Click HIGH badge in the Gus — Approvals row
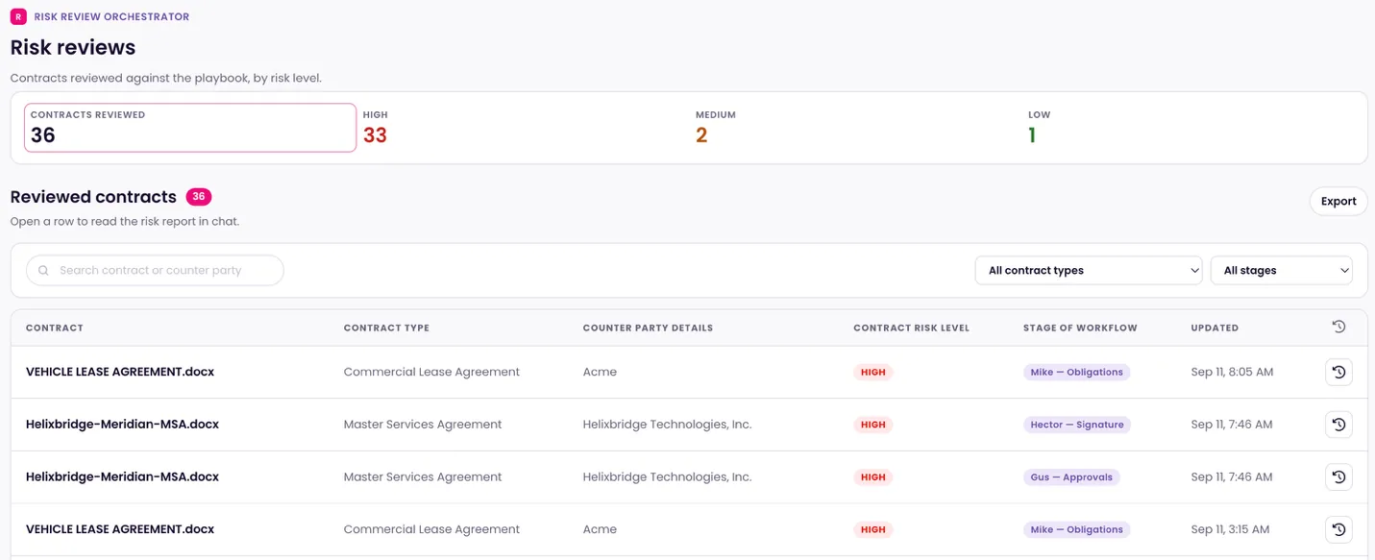The width and height of the screenshot is (1375, 560). [x=873, y=476]
